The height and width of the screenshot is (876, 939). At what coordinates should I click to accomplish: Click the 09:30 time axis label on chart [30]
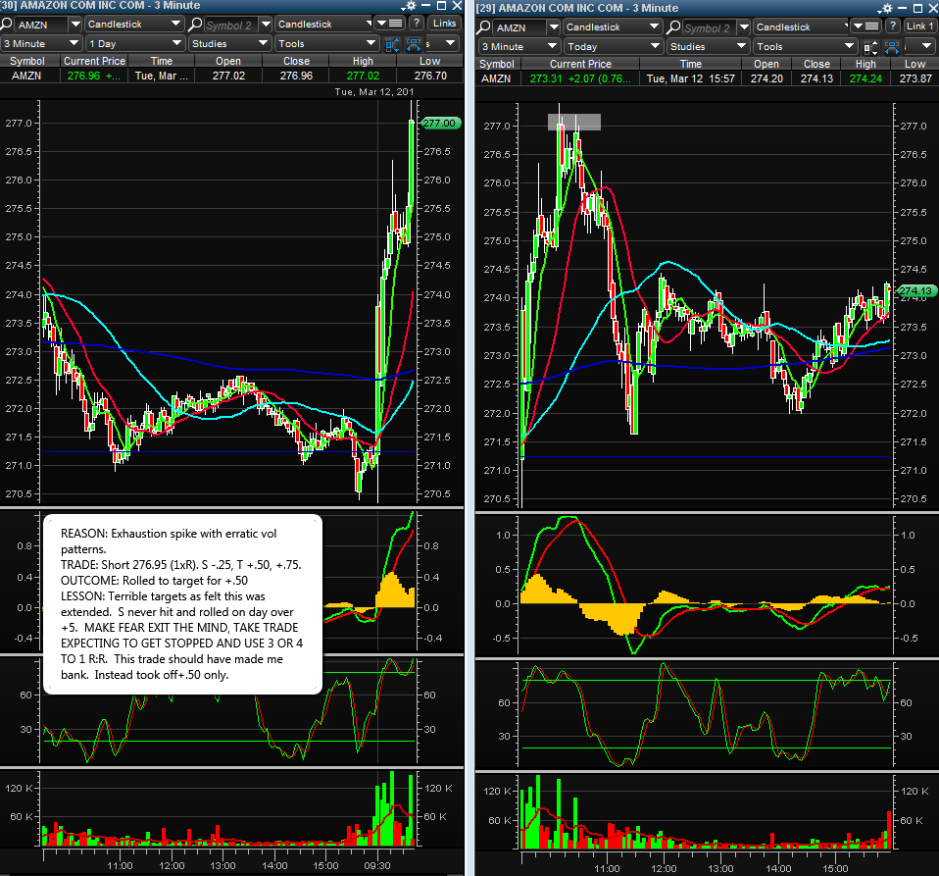377,866
